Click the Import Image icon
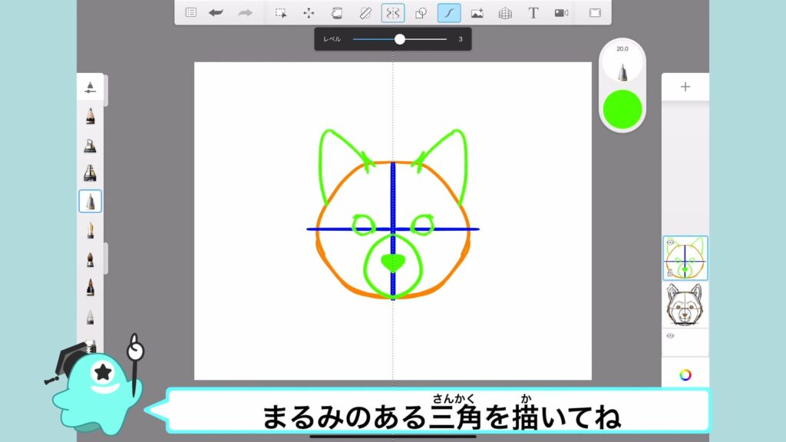Image resolution: width=786 pixels, height=442 pixels. (477, 13)
